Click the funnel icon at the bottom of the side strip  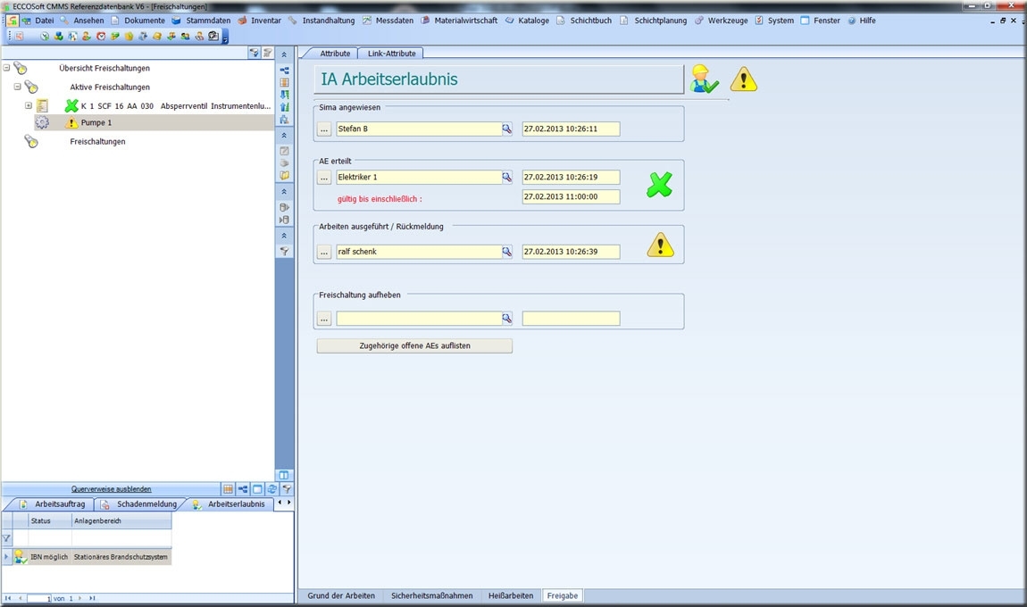[x=284, y=252]
